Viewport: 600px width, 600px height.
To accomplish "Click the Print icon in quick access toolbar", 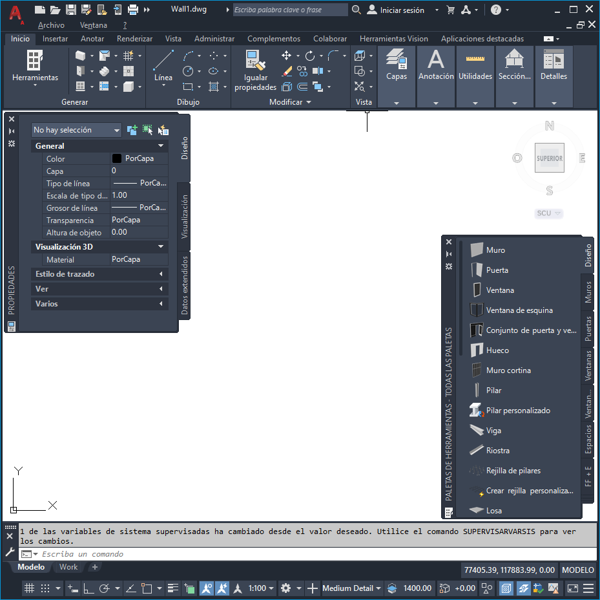I will click(x=133, y=10).
